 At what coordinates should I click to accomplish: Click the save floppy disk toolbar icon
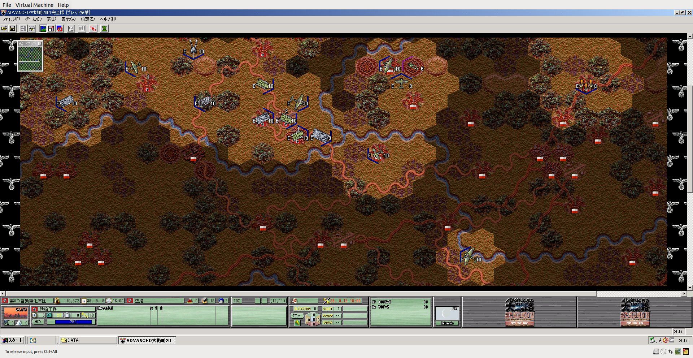[x=12, y=29]
